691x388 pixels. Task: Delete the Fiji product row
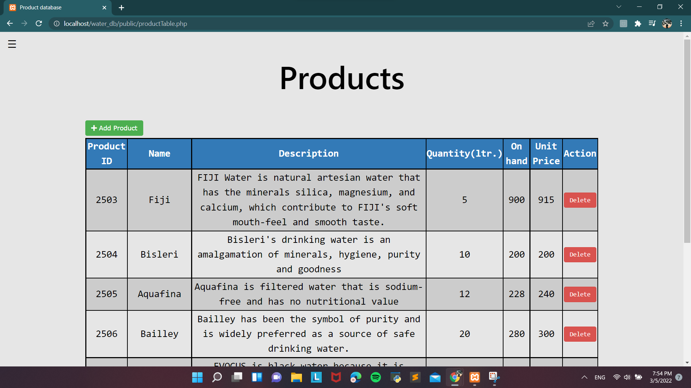(579, 200)
